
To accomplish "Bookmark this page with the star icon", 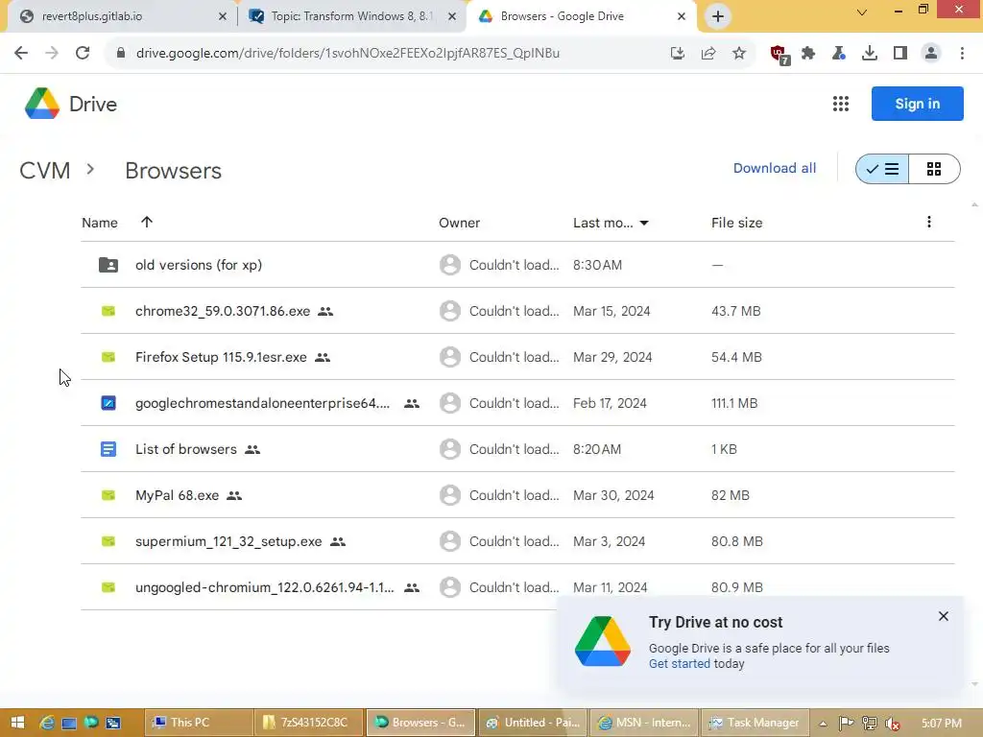I will pyautogui.click(x=739, y=54).
